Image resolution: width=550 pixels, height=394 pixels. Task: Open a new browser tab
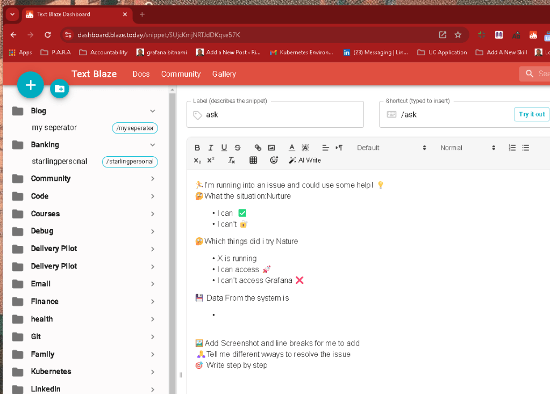pyautogui.click(x=142, y=14)
